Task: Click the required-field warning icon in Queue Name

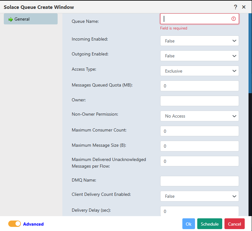Action: [234, 19]
